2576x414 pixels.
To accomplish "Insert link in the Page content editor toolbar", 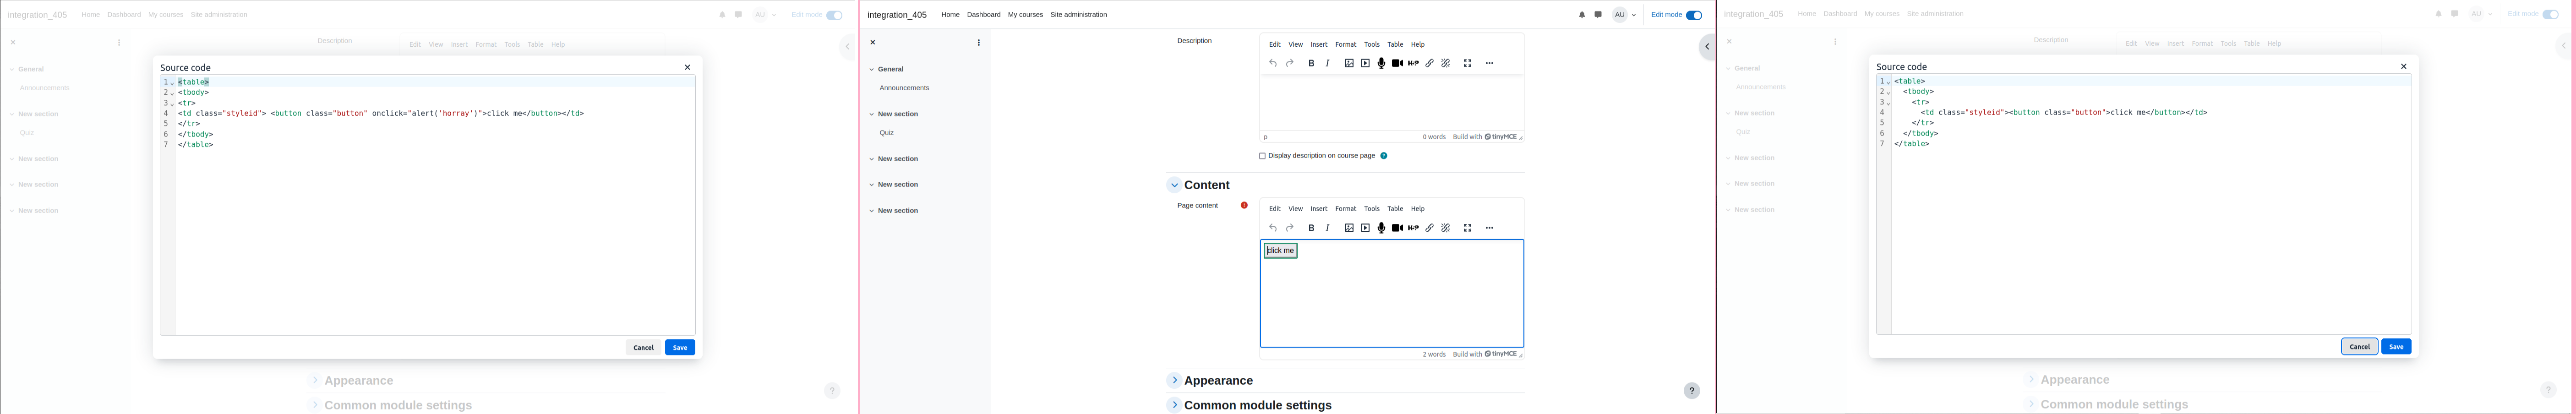I will tap(1430, 228).
